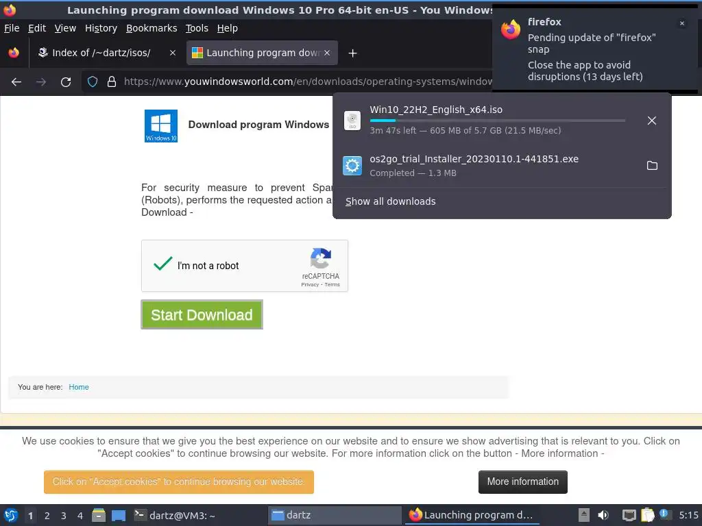
Task: Click the volume speaker tray icon
Action: [x=603, y=515]
